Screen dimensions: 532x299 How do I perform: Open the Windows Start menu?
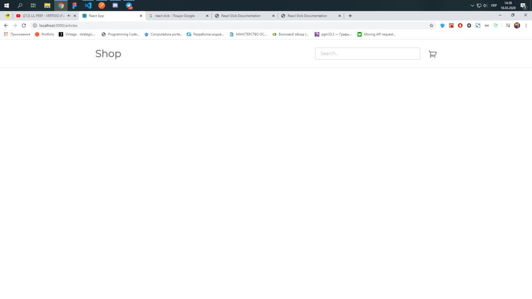tap(7, 5)
